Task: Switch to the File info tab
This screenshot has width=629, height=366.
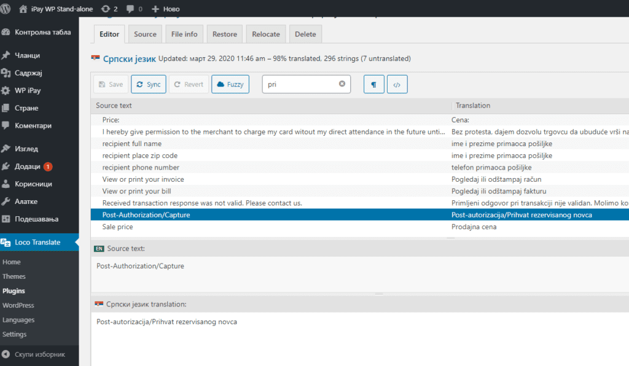Action: (184, 34)
